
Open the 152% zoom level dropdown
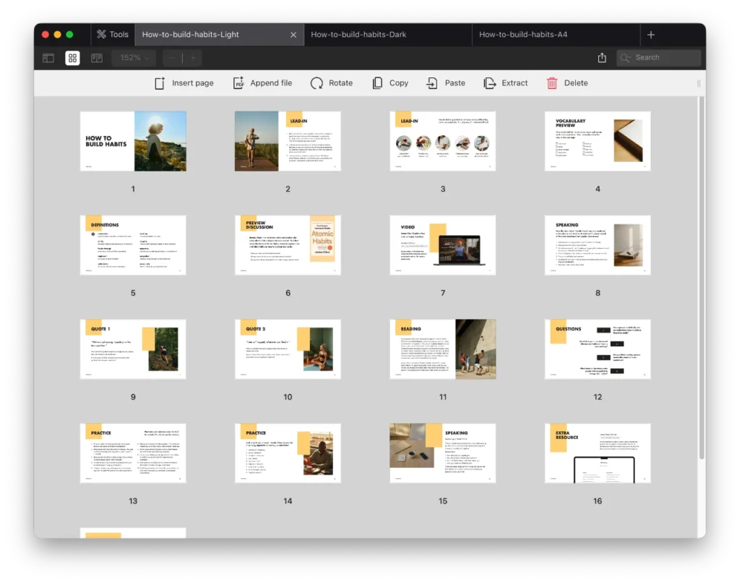point(133,57)
